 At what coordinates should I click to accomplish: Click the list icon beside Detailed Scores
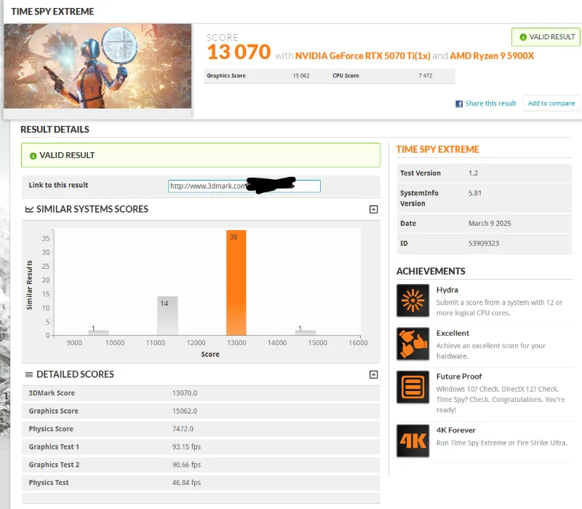[x=29, y=374]
